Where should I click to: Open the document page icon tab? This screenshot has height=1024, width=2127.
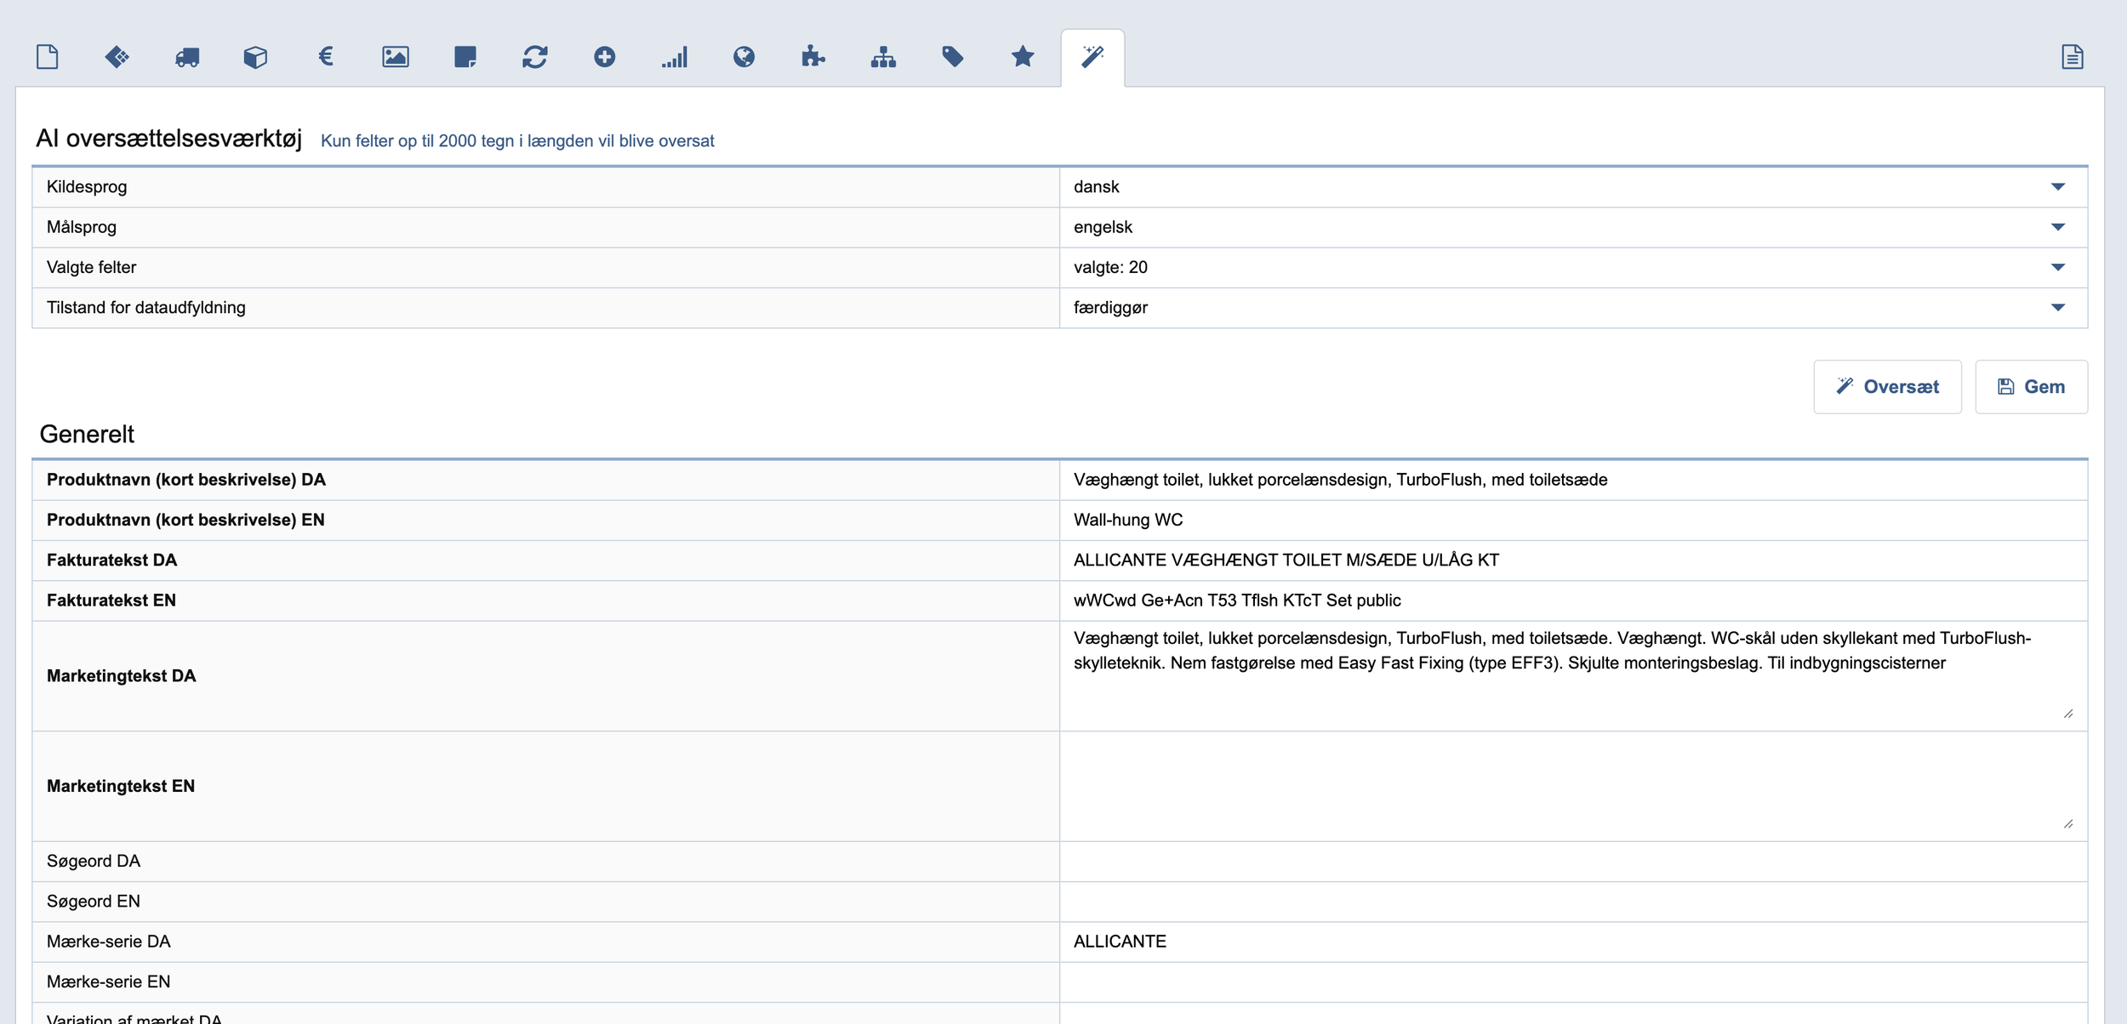48,57
